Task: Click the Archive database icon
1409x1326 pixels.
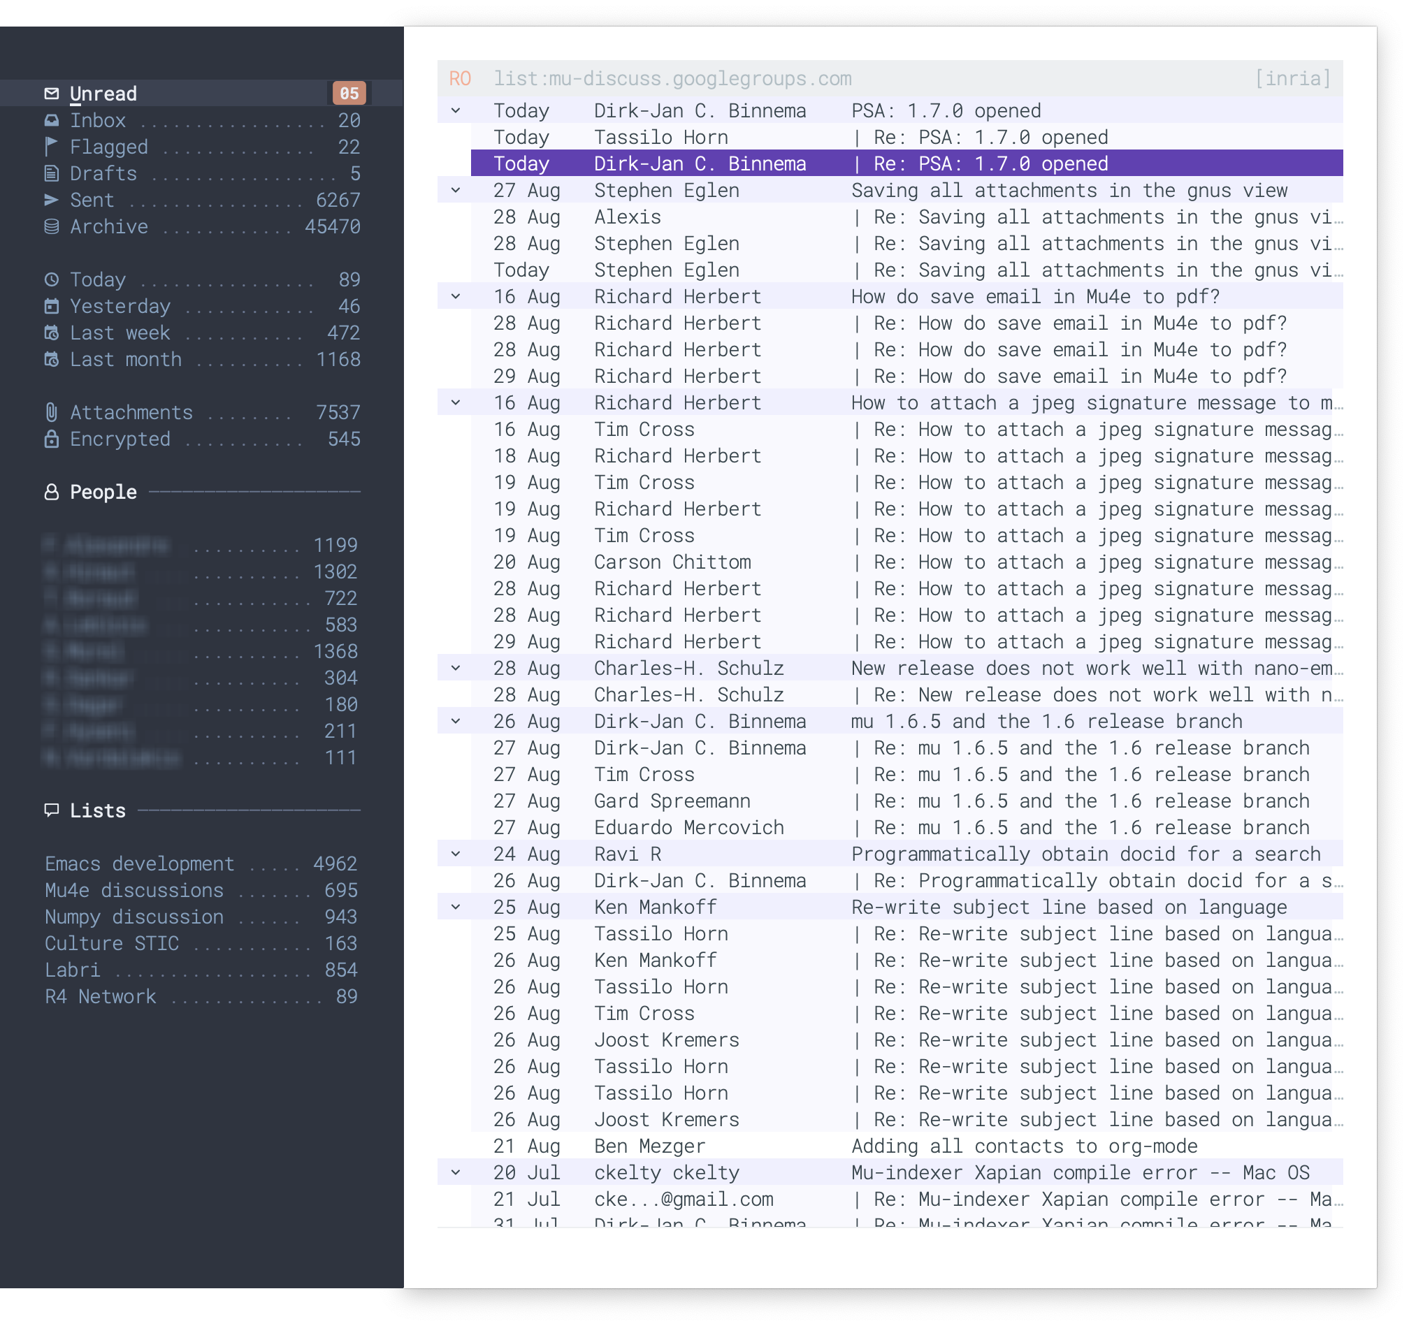Action: [x=51, y=226]
